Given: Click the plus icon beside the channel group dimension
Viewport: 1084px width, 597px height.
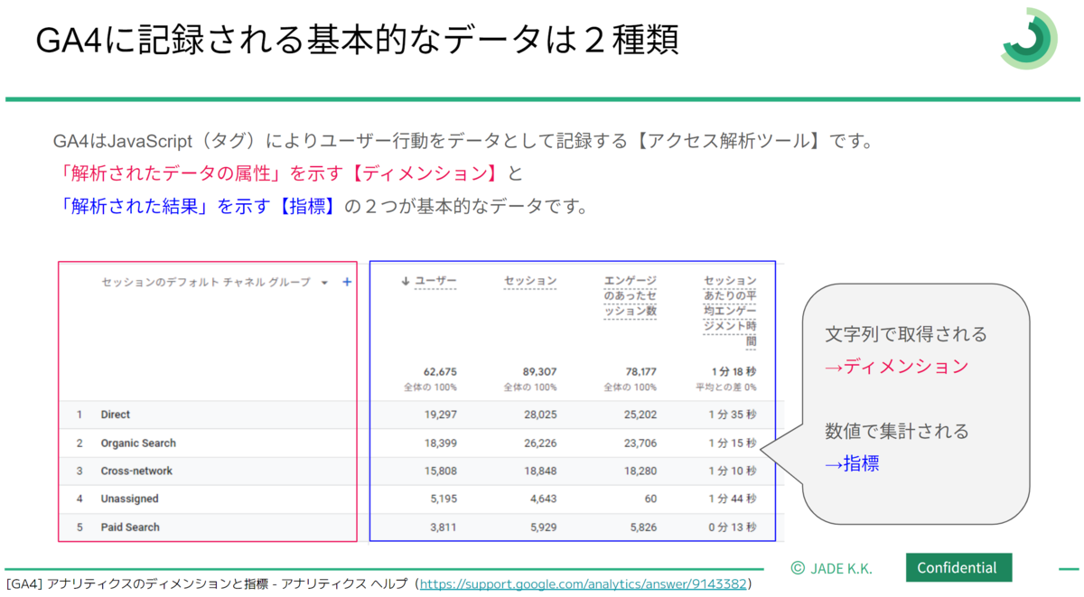Looking at the screenshot, I should pyautogui.click(x=347, y=283).
